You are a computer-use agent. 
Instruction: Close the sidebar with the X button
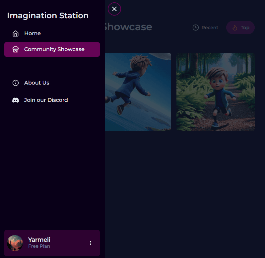[x=114, y=9]
